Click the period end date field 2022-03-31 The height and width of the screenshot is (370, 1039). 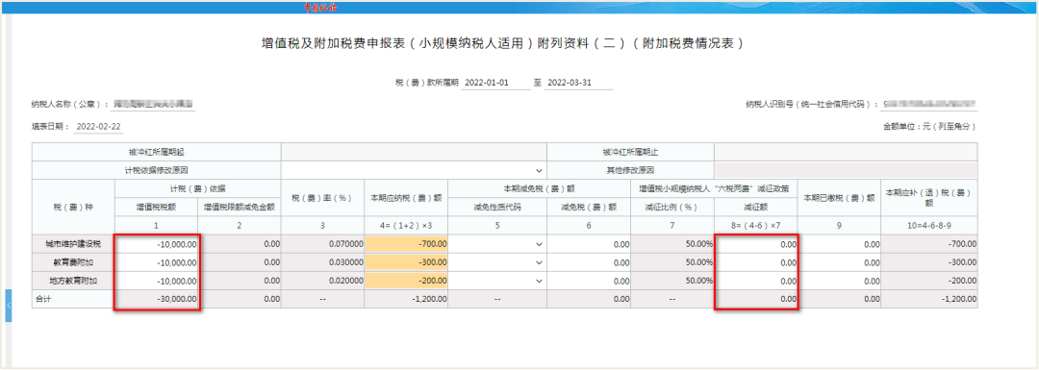(x=578, y=84)
